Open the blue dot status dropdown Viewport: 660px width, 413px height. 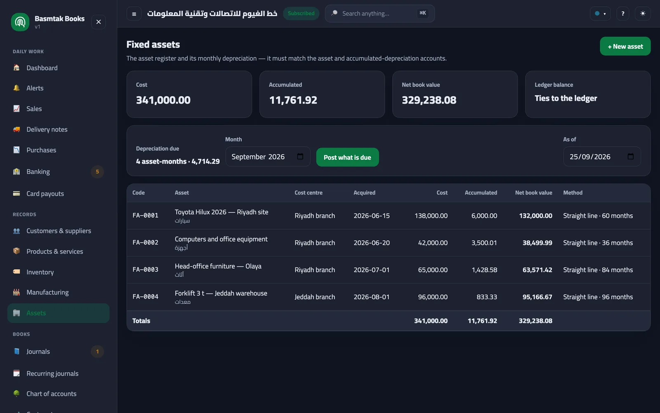pyautogui.click(x=600, y=14)
